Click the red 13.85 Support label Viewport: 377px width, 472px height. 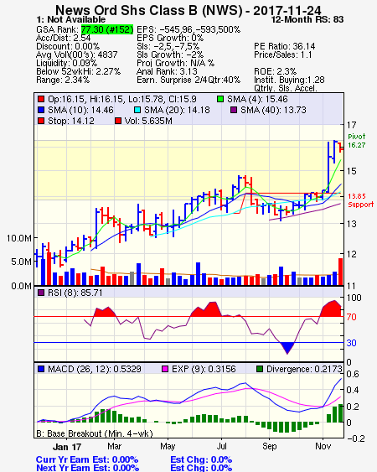pyautogui.click(x=361, y=200)
